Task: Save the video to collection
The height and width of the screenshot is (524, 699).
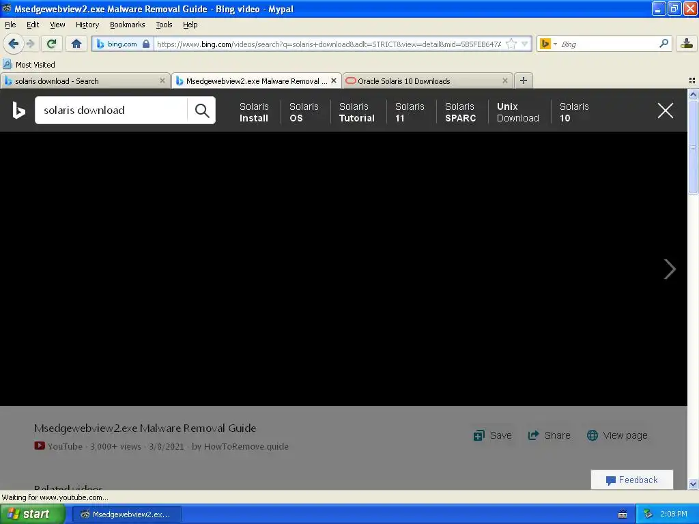Action: [493, 435]
